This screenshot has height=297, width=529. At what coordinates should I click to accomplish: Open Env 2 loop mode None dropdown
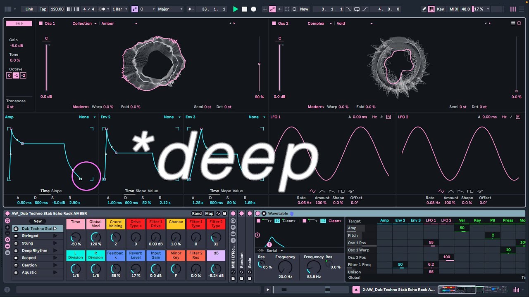tap(172, 117)
